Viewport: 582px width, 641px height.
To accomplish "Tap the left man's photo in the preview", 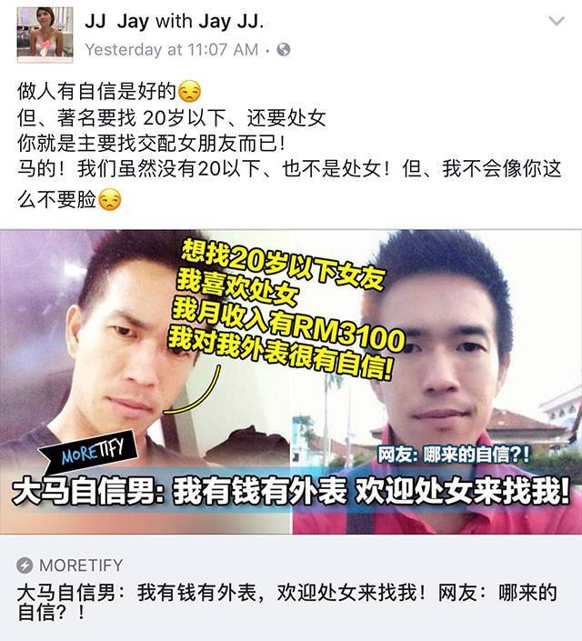I will pos(145,382).
